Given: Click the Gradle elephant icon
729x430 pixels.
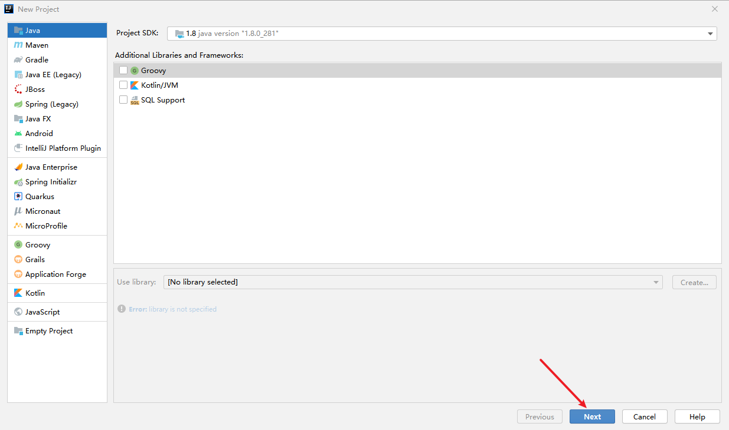Looking at the screenshot, I should (18, 59).
